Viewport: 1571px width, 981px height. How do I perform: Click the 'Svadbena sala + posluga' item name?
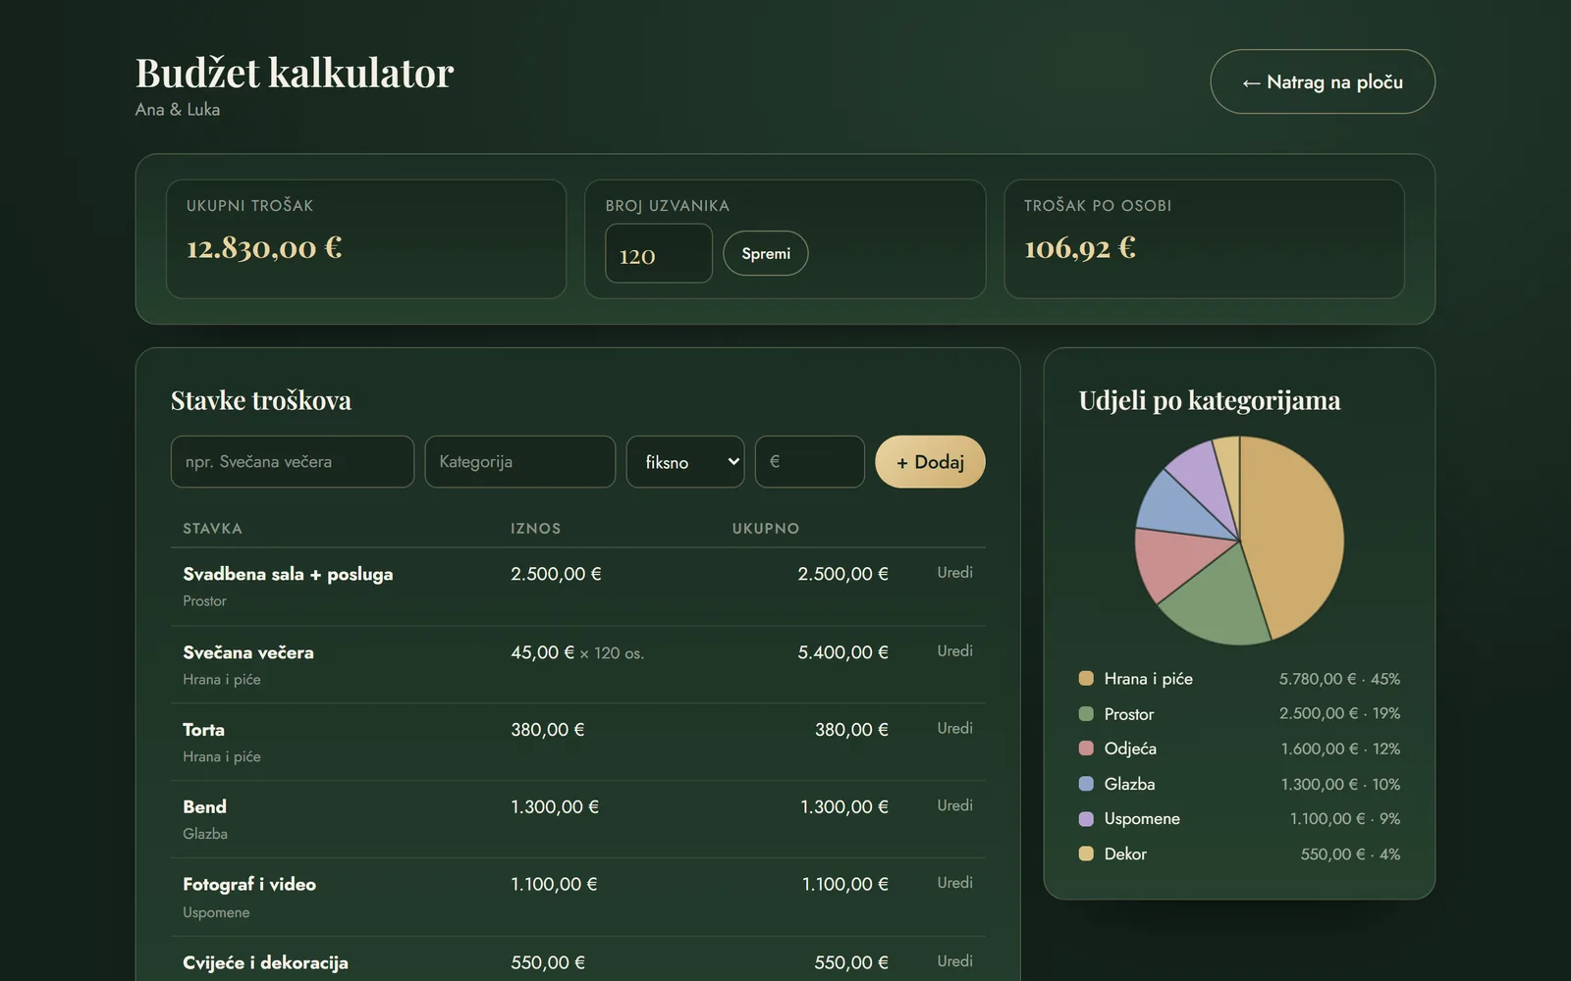pos(288,574)
